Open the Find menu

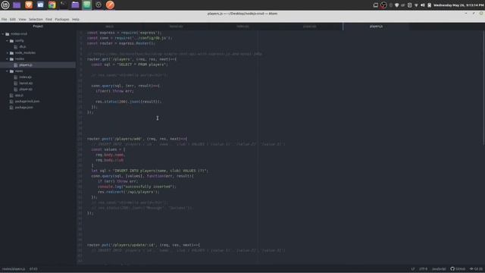[48, 20]
